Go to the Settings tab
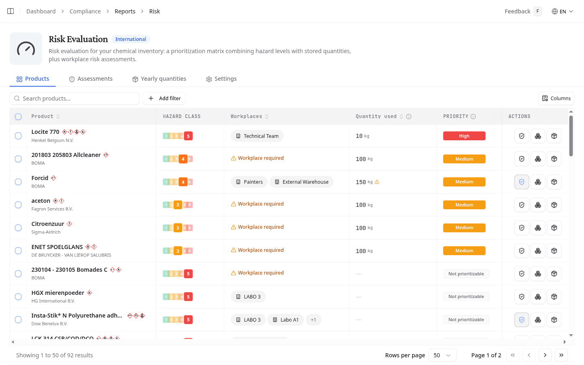Image resolution: width=584 pixels, height=365 pixels. click(x=221, y=79)
